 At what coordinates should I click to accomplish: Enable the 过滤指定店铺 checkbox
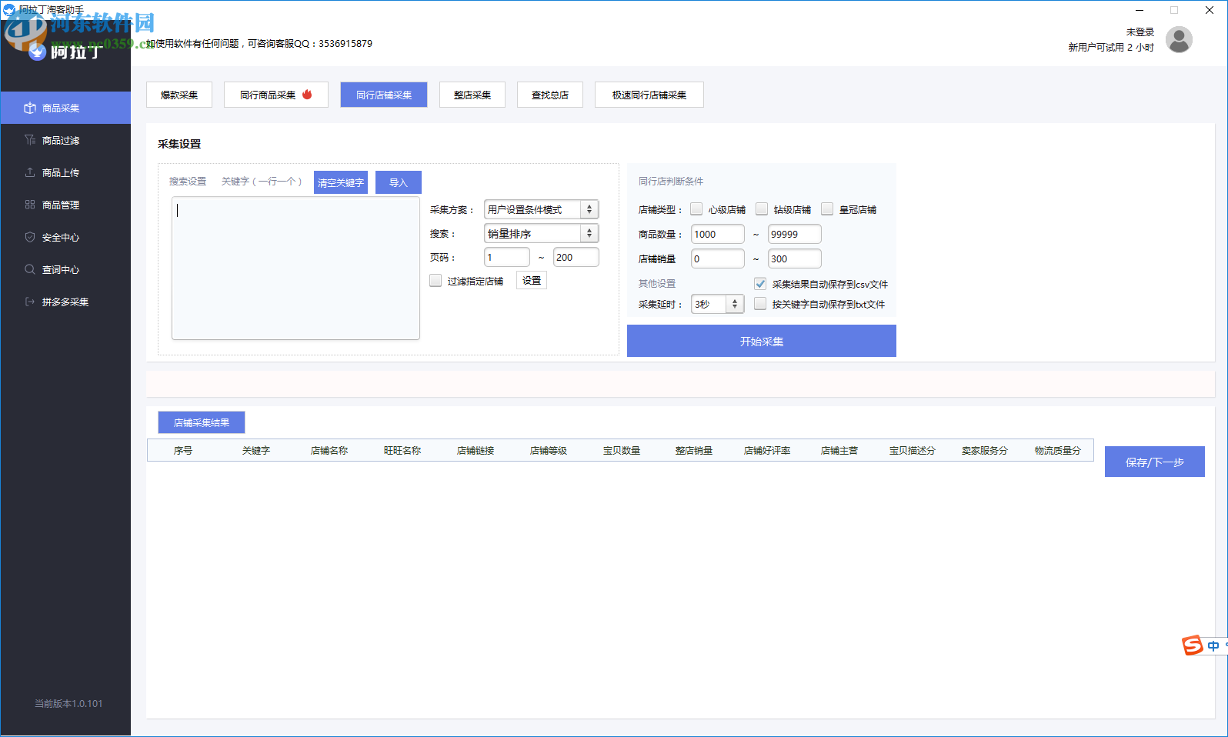pos(435,280)
